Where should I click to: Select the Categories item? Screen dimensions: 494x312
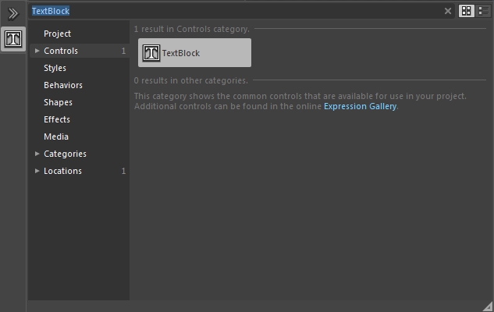(65, 154)
